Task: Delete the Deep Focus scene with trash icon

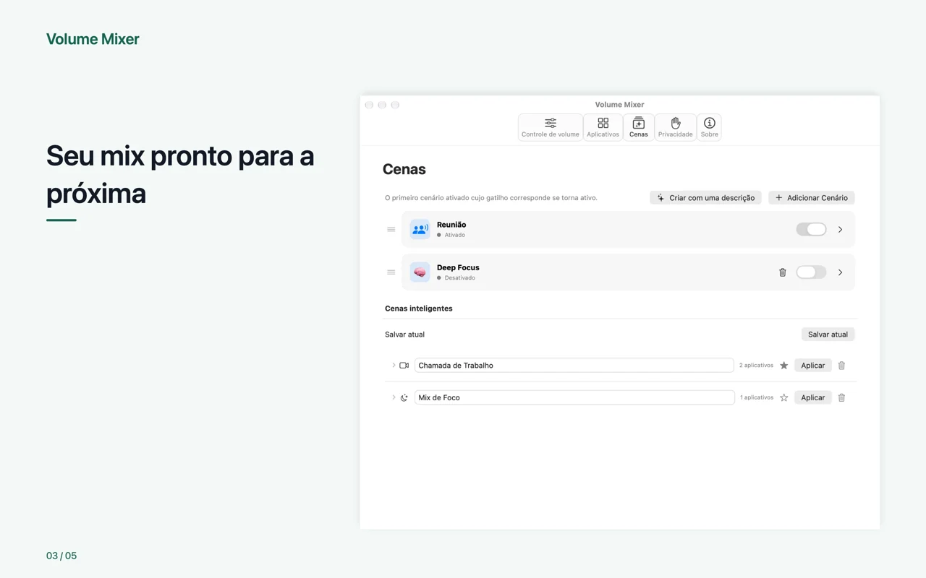Action: [x=782, y=272]
